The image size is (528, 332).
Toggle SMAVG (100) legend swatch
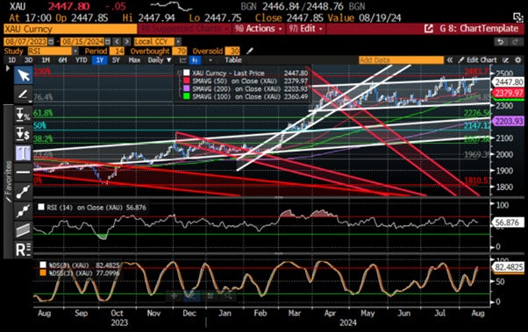[187, 96]
